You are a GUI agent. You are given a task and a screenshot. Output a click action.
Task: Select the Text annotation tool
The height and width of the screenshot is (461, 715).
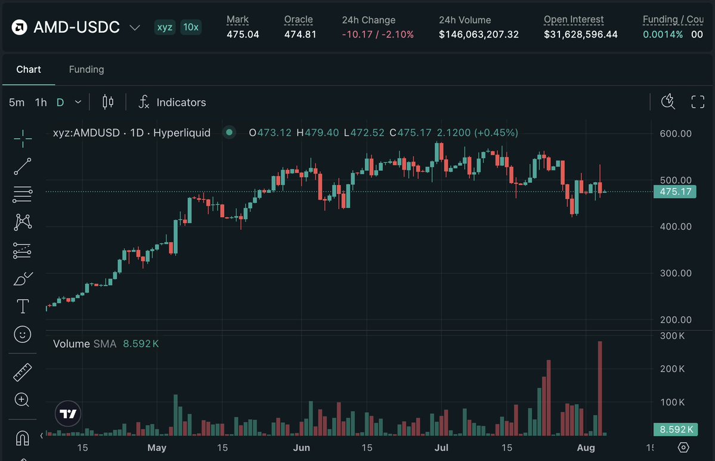click(22, 307)
